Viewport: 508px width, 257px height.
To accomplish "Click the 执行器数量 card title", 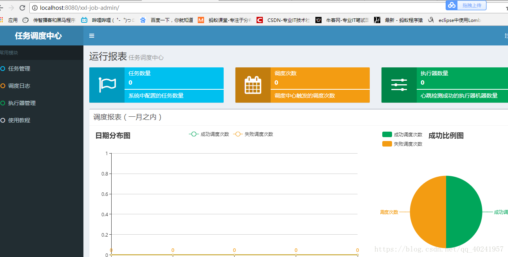I will [x=434, y=73].
